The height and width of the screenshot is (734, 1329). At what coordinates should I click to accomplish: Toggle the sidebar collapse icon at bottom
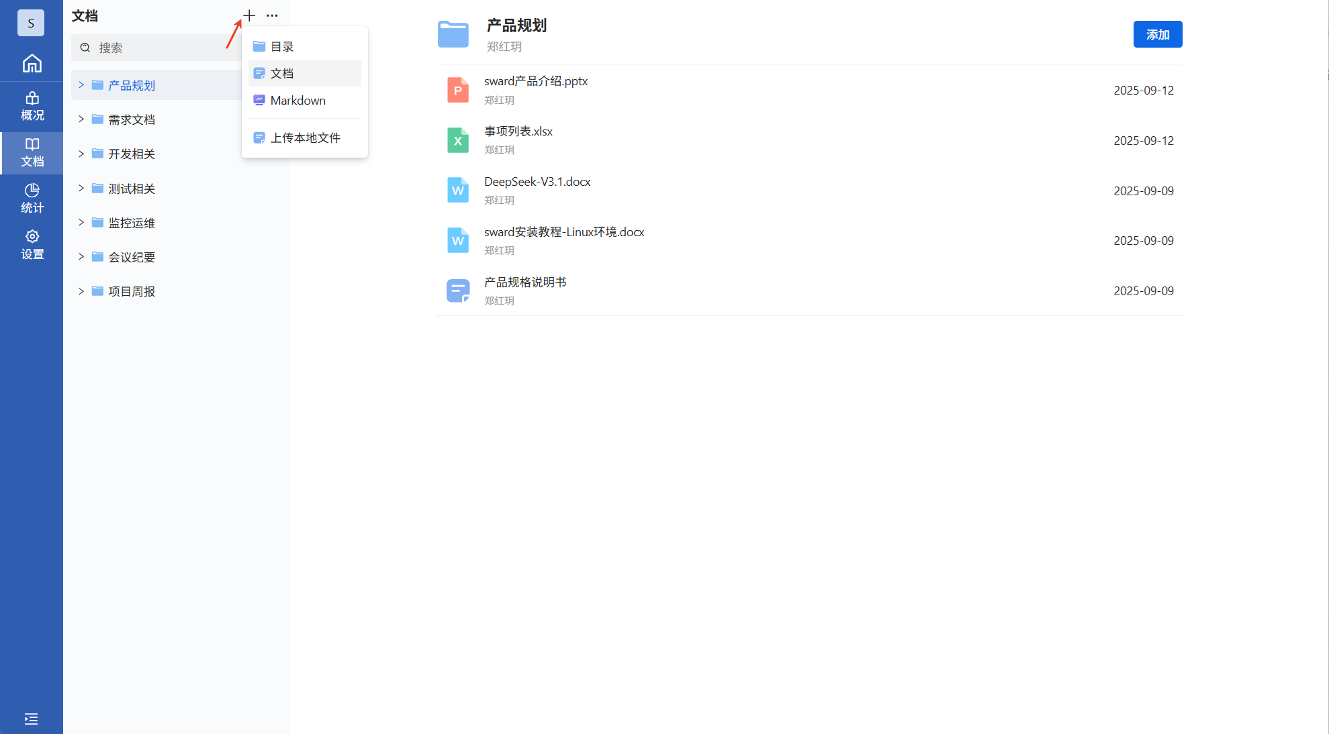point(31,719)
